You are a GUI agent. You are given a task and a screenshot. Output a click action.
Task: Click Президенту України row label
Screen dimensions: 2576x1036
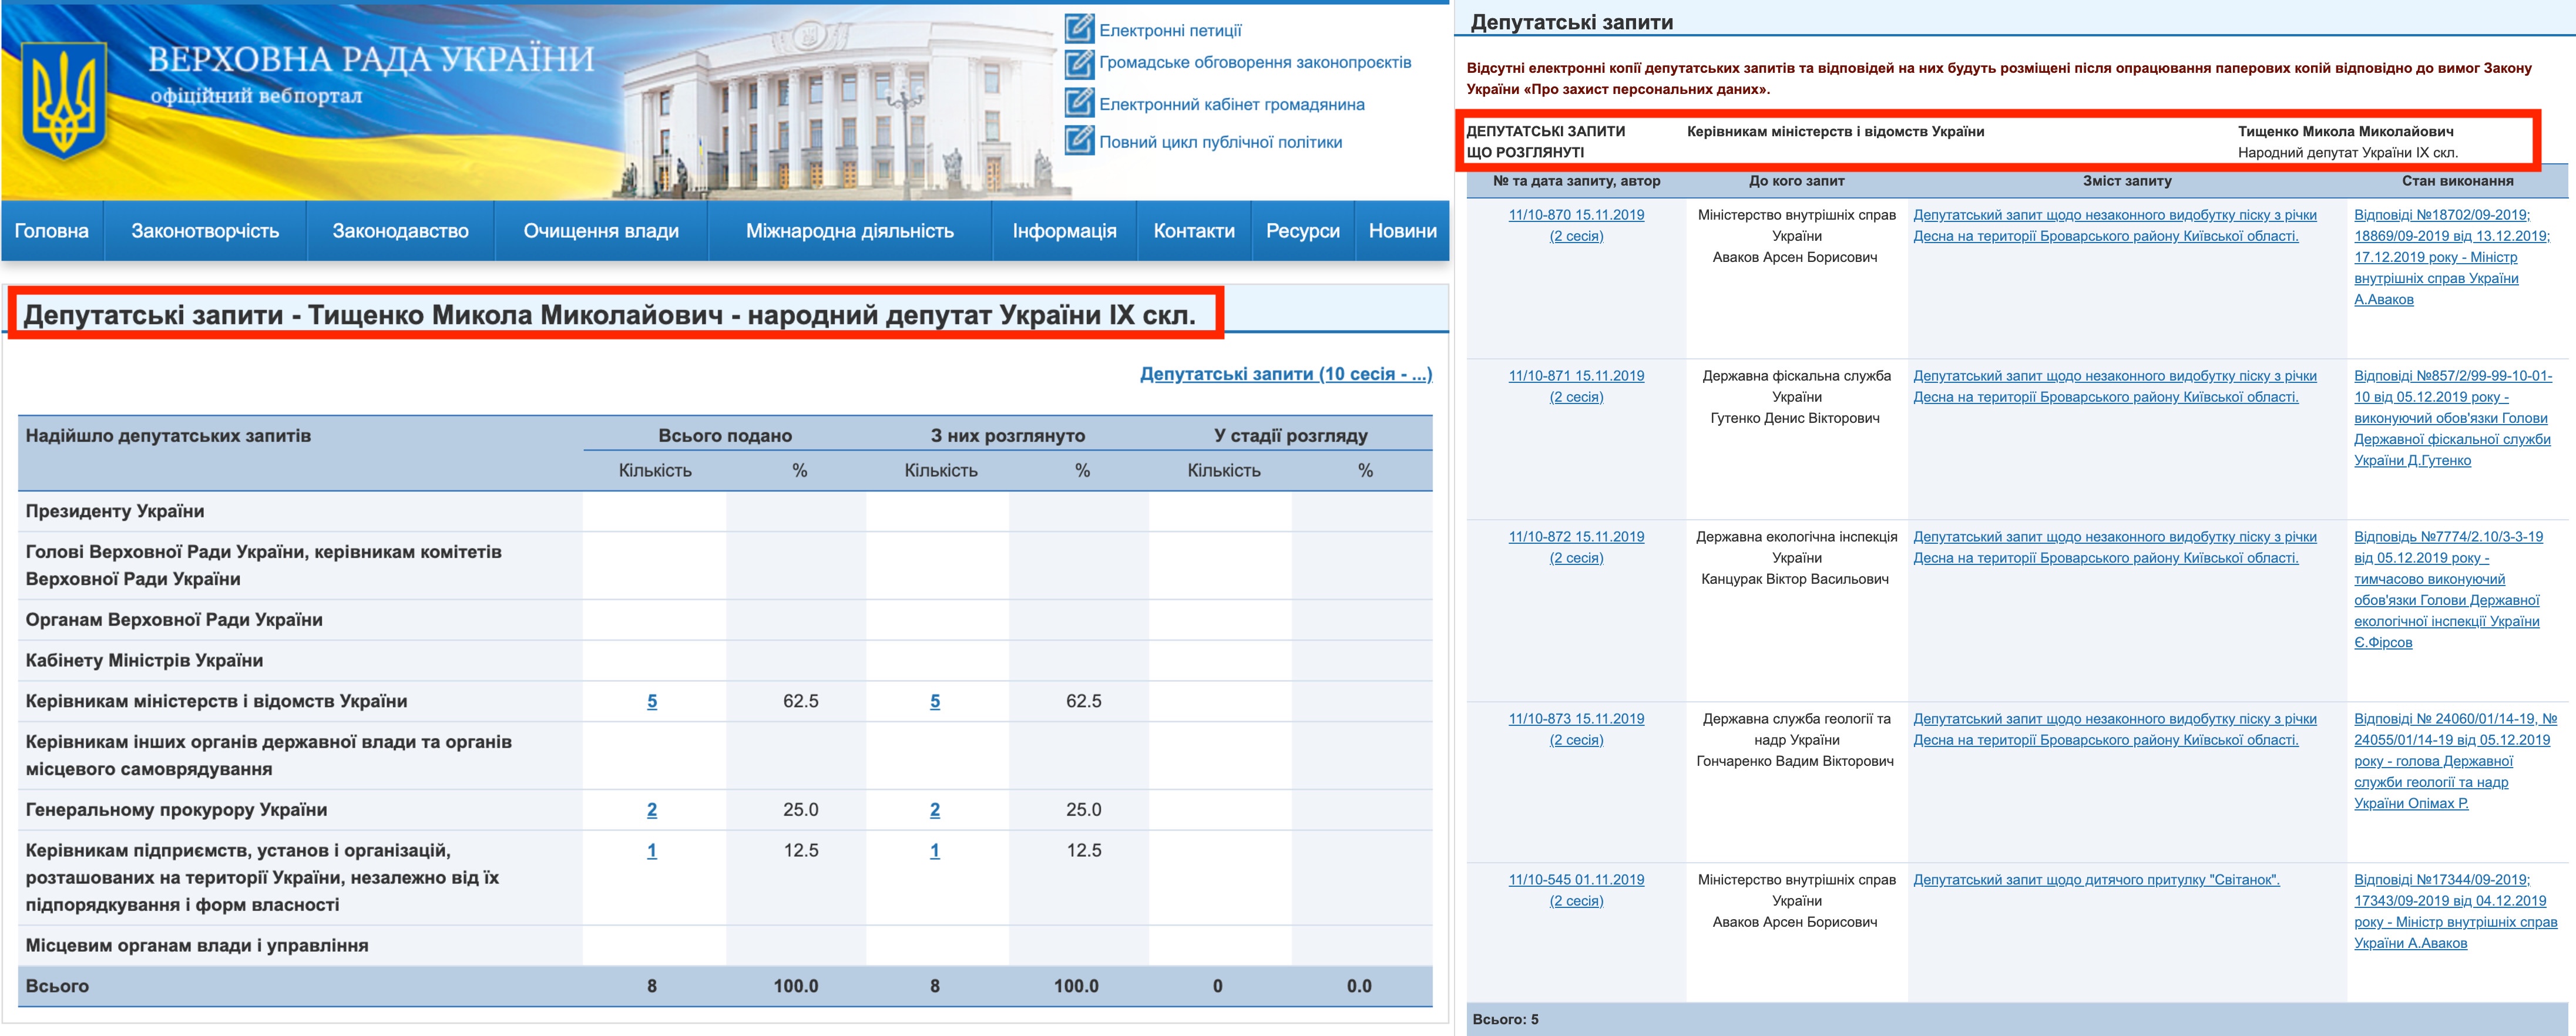click(x=115, y=512)
